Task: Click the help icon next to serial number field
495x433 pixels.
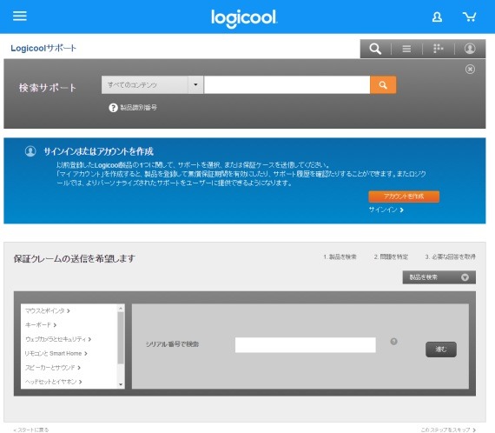Action: point(393,342)
